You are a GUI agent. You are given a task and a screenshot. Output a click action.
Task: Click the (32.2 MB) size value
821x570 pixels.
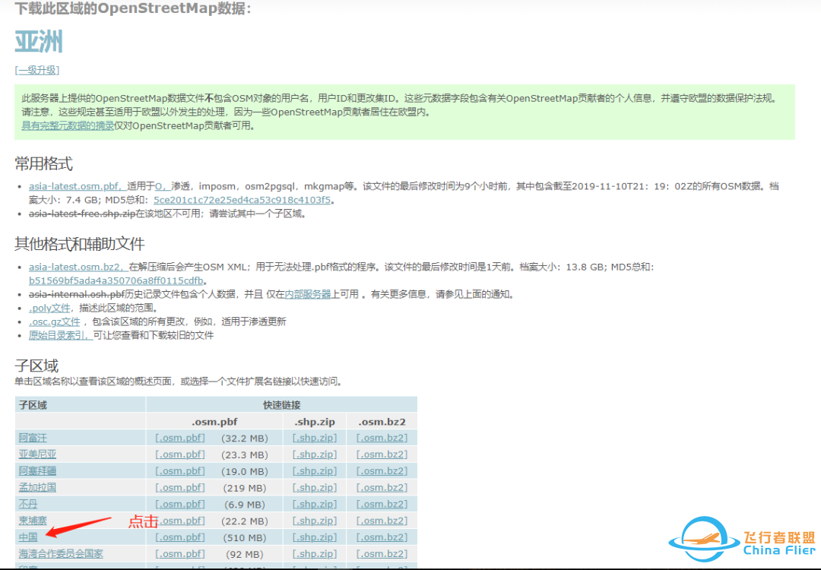tap(245, 438)
